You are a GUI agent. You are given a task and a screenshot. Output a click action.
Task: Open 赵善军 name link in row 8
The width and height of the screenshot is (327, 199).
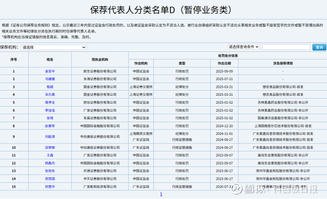click(50, 126)
